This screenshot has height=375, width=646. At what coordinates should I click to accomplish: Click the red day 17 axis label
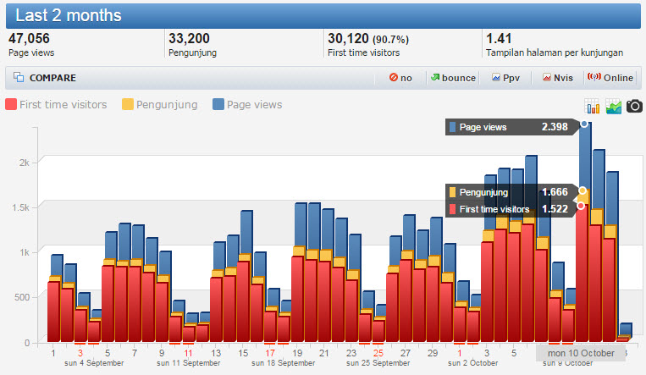tap(270, 353)
